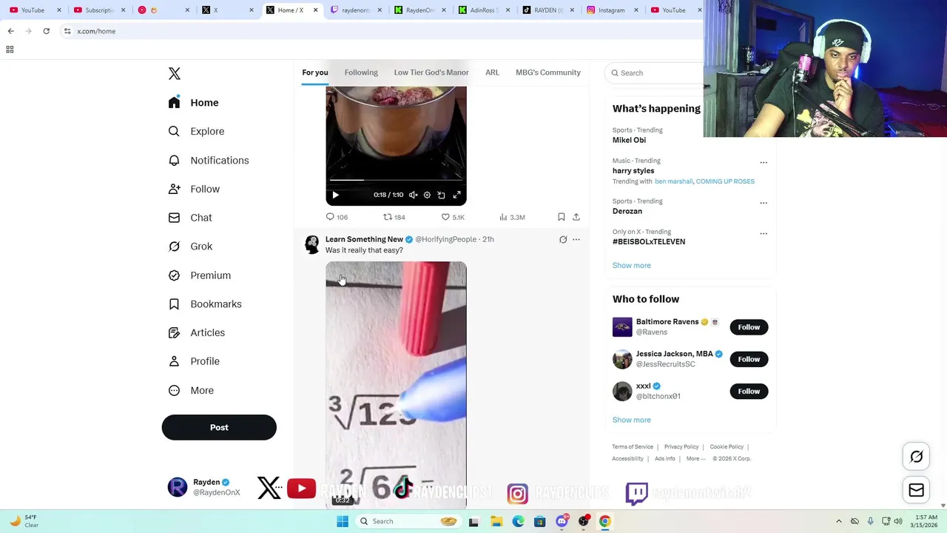Follow Jessica Jackson, MBA
This screenshot has width=947, height=533.
749,359
